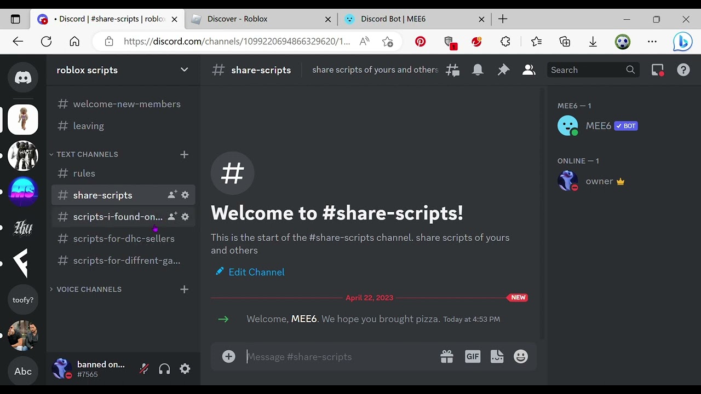Select the MS neon logo server

pyautogui.click(x=23, y=192)
